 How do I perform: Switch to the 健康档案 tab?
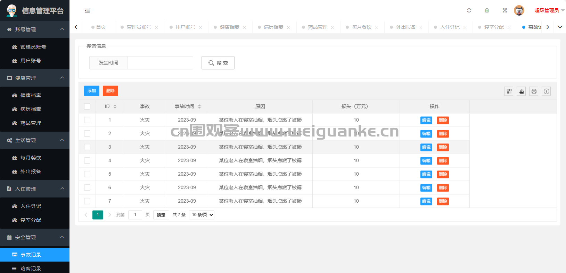pos(229,27)
